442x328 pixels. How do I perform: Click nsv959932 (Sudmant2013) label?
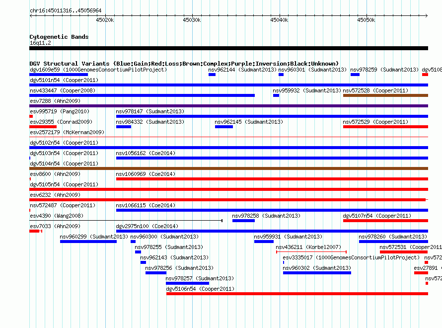tap(307, 90)
